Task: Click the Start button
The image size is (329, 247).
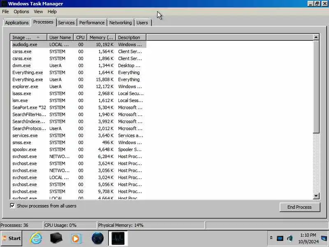Action: 12,238
